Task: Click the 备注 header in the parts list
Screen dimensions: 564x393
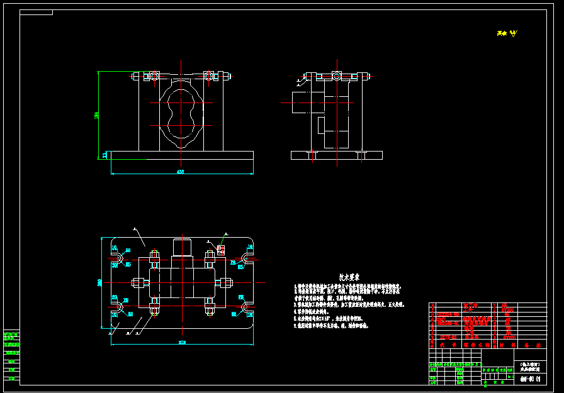Action: [x=533, y=345]
